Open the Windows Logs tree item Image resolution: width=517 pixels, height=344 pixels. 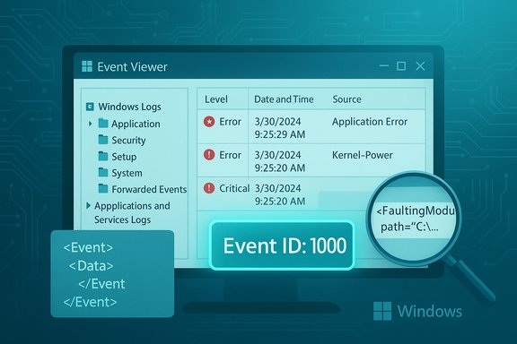click(x=129, y=107)
